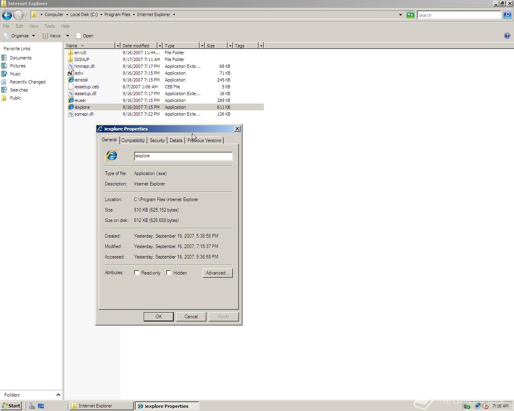Click the Server Manager quick launch icon
The image size is (514, 411).
pos(32,406)
